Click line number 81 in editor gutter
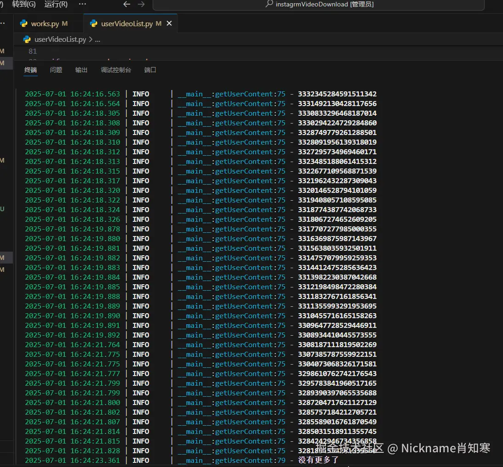 click(33, 51)
